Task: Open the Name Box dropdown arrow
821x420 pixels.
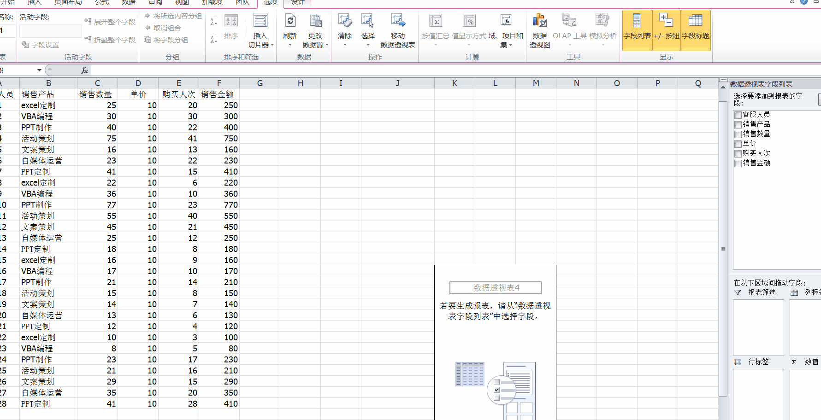Action: click(x=39, y=70)
